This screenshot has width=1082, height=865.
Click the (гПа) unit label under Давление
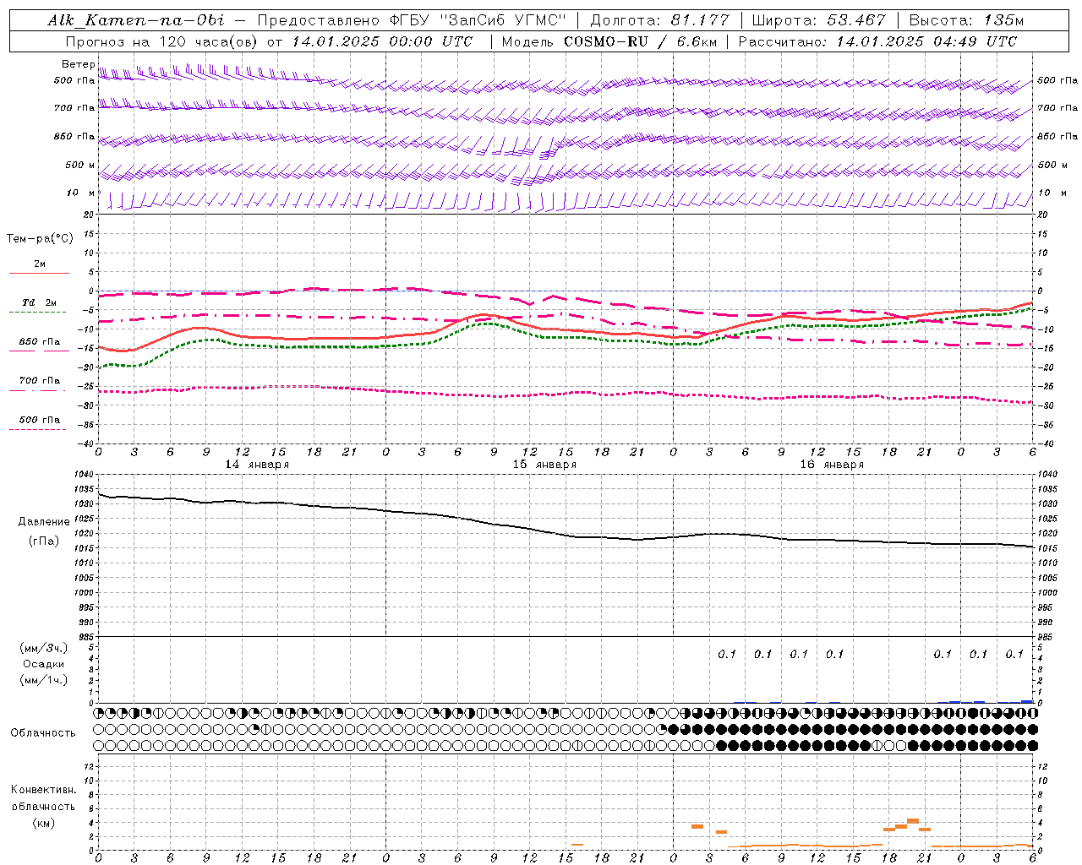[x=44, y=541]
